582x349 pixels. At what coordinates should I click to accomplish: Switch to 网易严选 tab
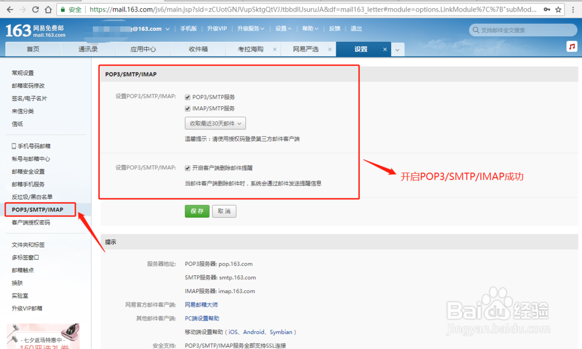[306, 49]
